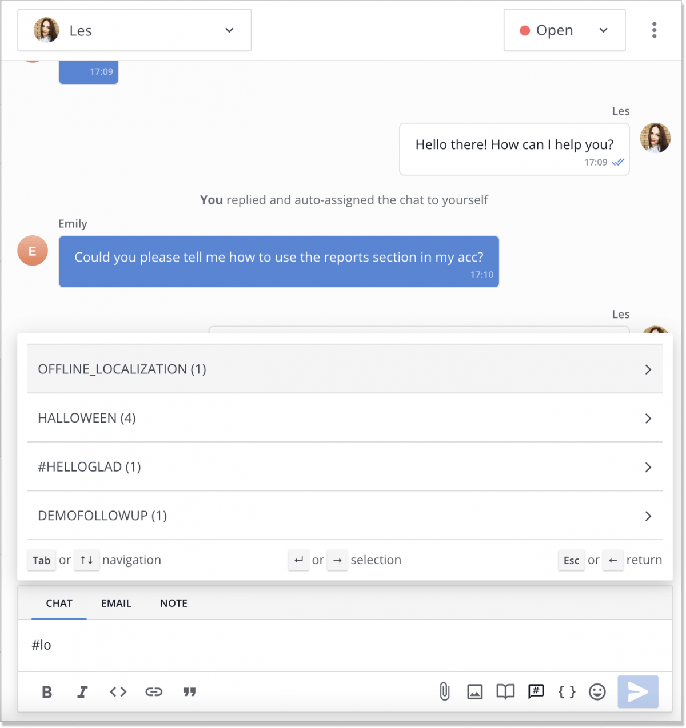Toggle bold text formatting
Image resolution: width=686 pixels, height=728 pixels.
[x=47, y=691]
